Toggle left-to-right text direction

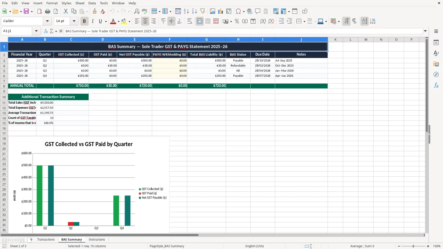click(x=346, y=21)
